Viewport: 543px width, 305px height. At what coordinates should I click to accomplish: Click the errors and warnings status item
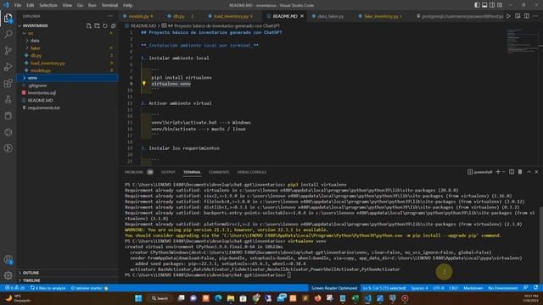pos(15,288)
